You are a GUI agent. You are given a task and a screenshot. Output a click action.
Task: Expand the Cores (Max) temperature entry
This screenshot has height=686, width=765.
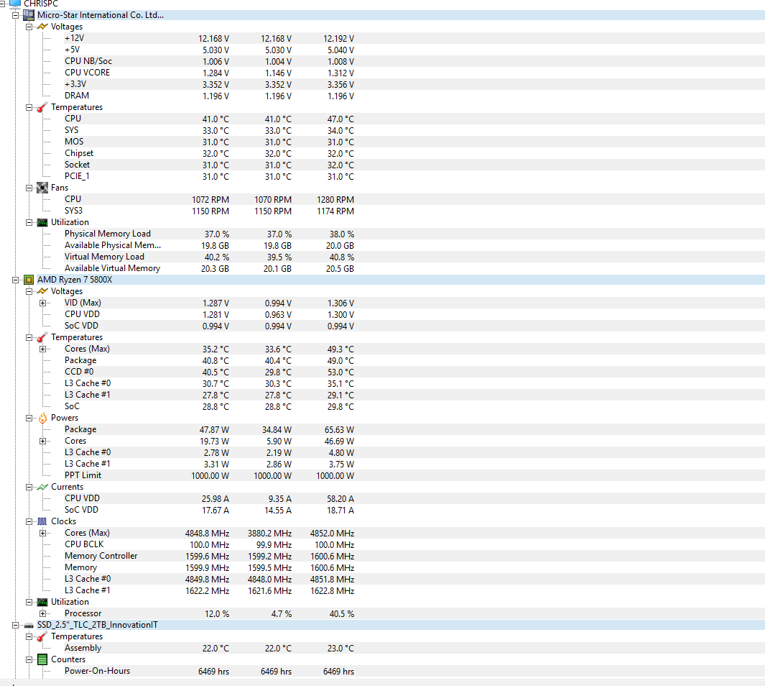click(42, 349)
